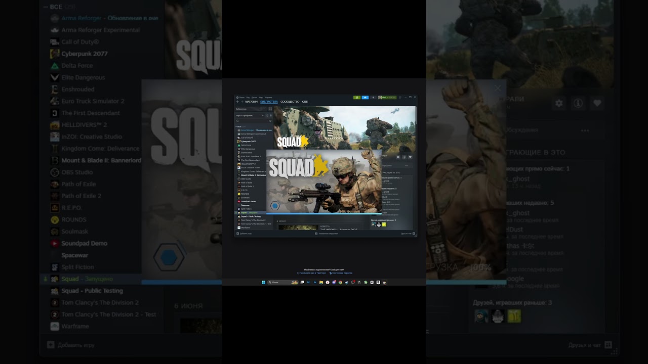Open the blue announcements megaphone button
Screen dimensions: 648x364
pos(365,97)
